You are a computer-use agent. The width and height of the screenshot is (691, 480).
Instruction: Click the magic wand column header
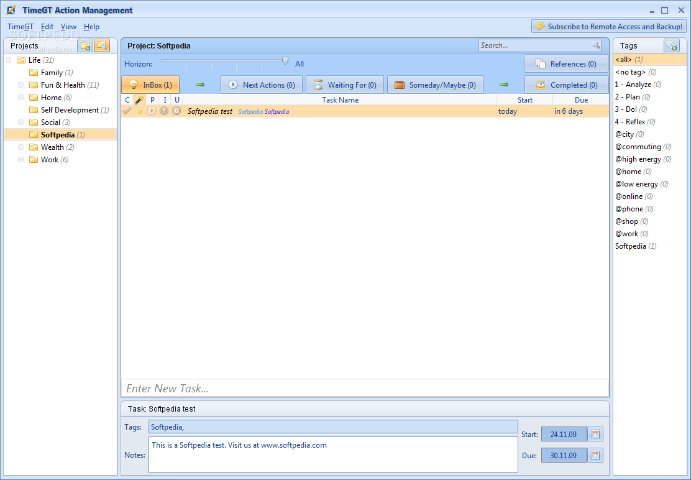(140, 99)
